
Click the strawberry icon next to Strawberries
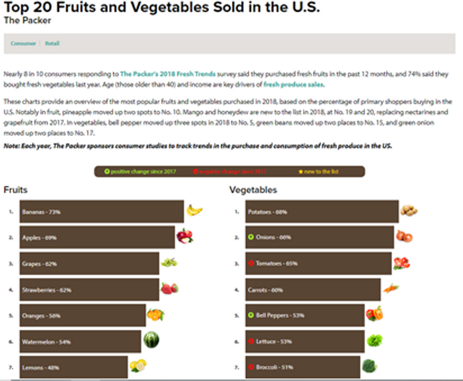click(x=169, y=288)
